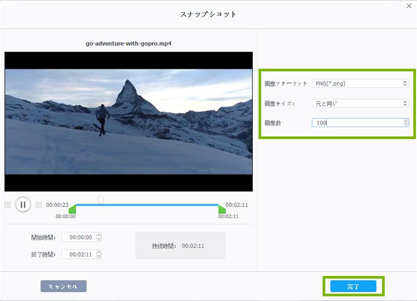
Task: Click the dotted icon right of pause
Action: pos(39,205)
